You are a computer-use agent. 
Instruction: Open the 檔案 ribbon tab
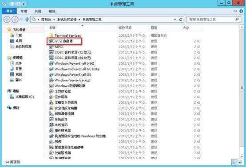coord(9,11)
